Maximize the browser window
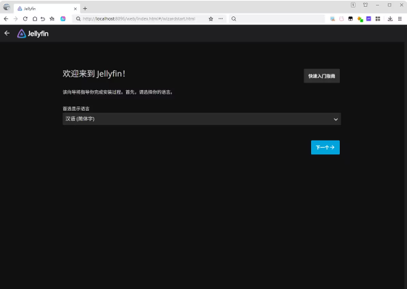 390,5
